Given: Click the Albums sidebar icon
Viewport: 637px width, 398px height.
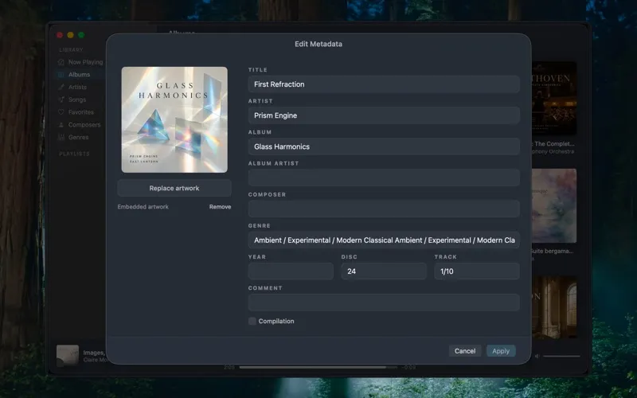Looking at the screenshot, I should click(x=61, y=75).
